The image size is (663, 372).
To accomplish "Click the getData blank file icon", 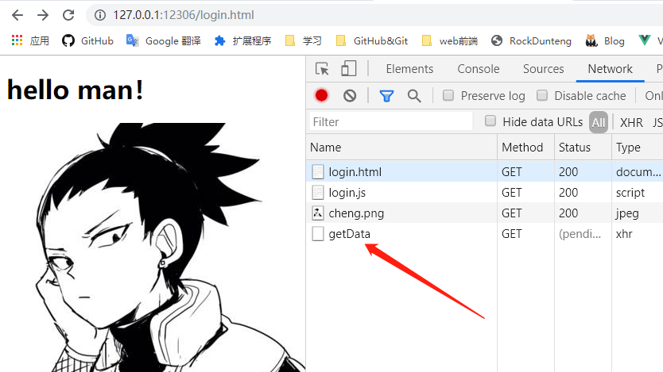I will tap(317, 234).
